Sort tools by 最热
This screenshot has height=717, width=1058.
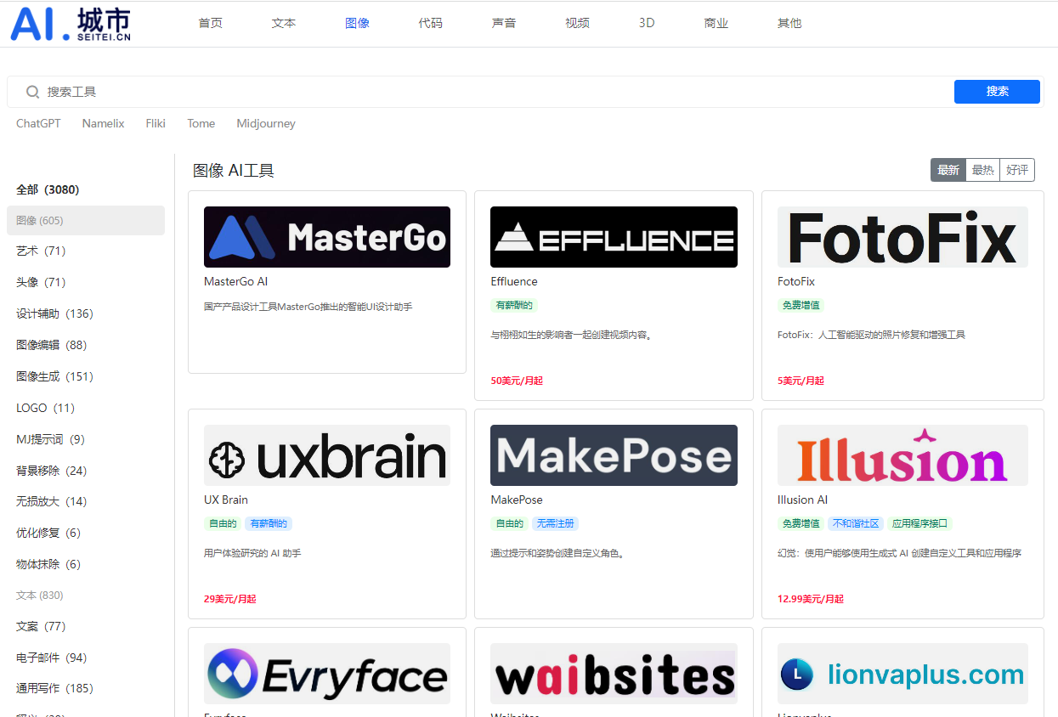[983, 170]
